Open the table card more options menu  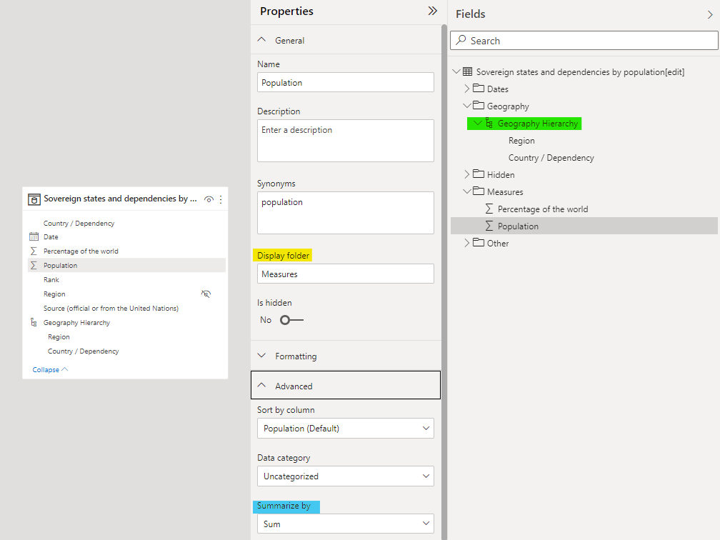pyautogui.click(x=220, y=199)
